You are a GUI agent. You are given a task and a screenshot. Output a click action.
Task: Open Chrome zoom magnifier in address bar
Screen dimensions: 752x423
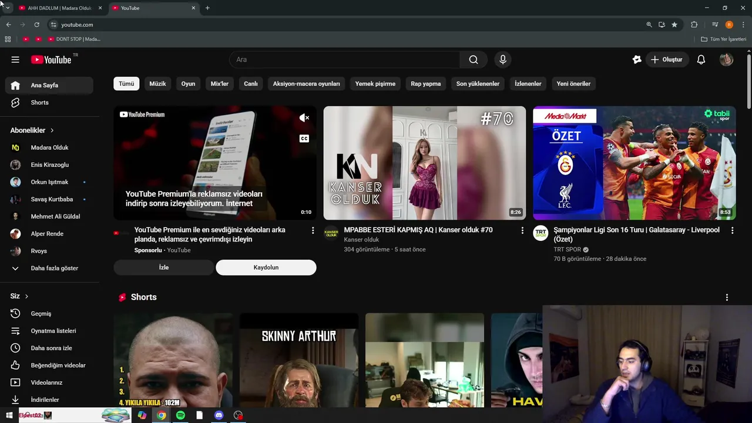pyautogui.click(x=649, y=25)
